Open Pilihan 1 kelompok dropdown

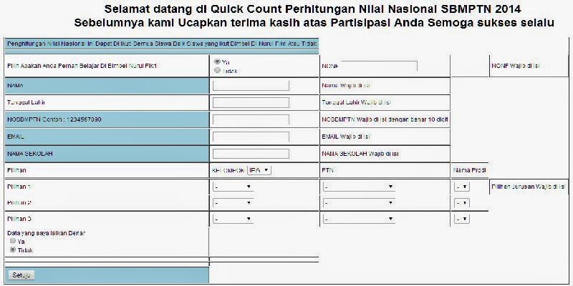click(x=233, y=187)
